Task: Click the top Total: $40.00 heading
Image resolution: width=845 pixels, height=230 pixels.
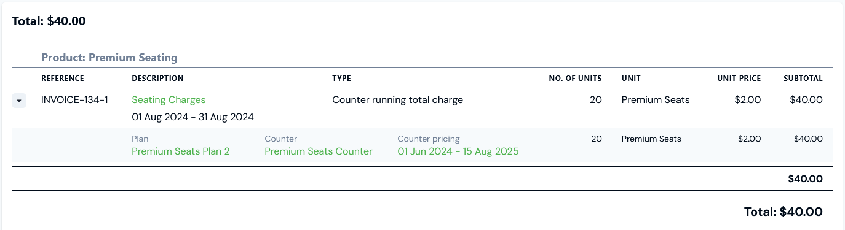Action: coord(49,21)
